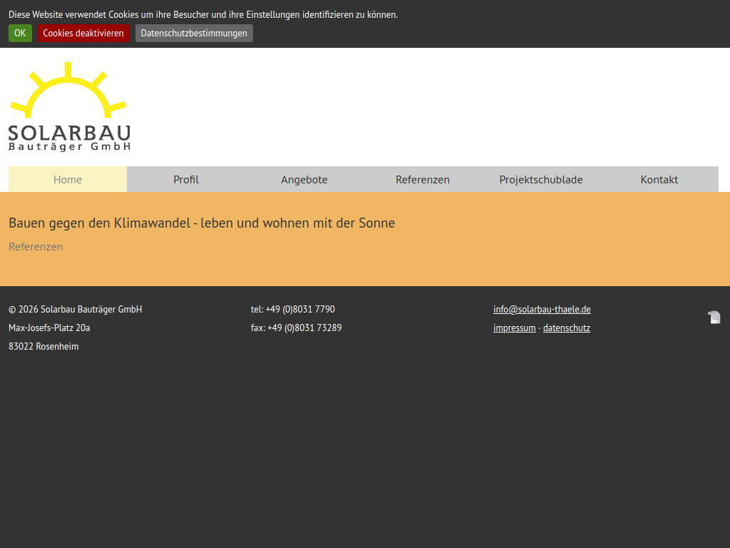The image size is (730, 548).
Task: Select the Home tab in the navigation
Action: point(67,179)
